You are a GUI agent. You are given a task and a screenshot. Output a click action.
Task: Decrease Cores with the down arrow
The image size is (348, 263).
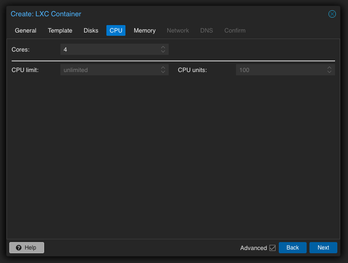163,52
